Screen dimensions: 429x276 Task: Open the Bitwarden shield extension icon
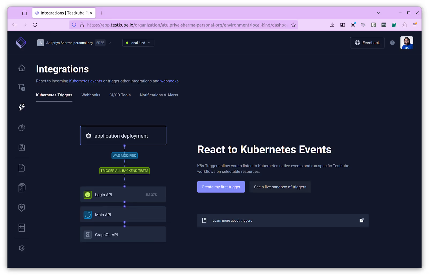point(373,25)
